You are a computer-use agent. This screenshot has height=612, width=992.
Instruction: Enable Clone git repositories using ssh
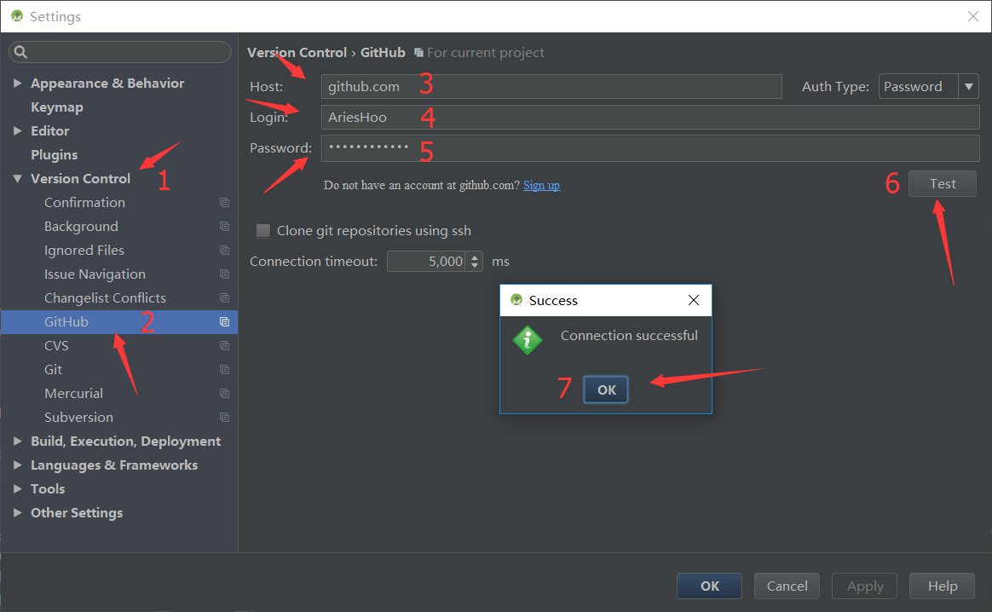pyautogui.click(x=263, y=230)
